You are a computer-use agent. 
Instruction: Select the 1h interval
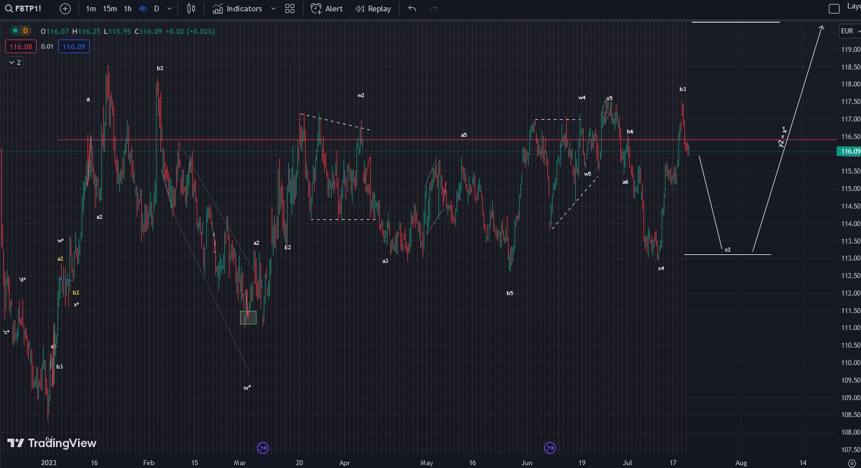coord(128,8)
